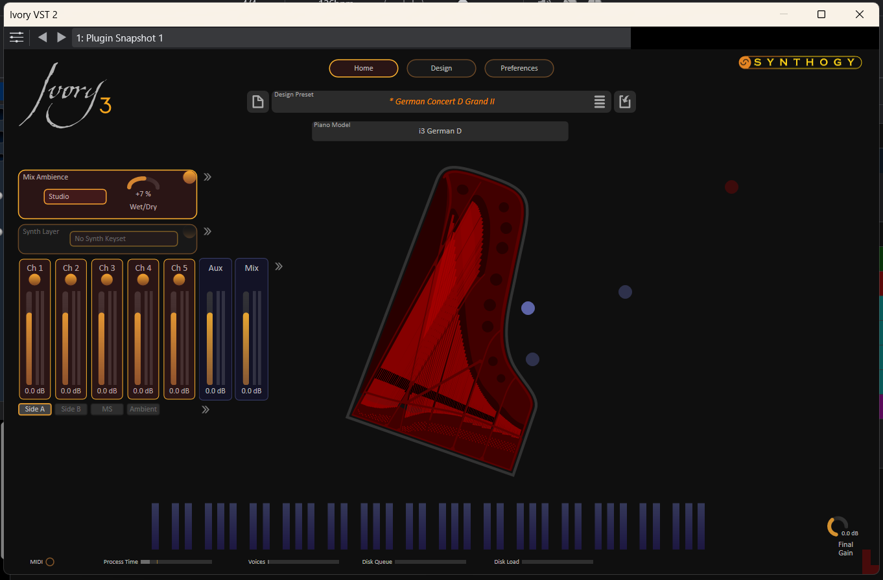This screenshot has height=580, width=883.
Task: Open the Piano Model selector
Action: point(440,131)
